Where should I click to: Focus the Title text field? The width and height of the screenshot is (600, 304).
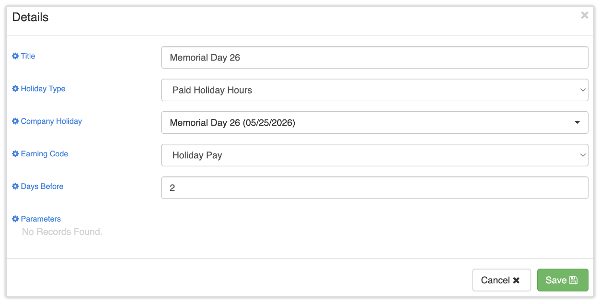374,58
